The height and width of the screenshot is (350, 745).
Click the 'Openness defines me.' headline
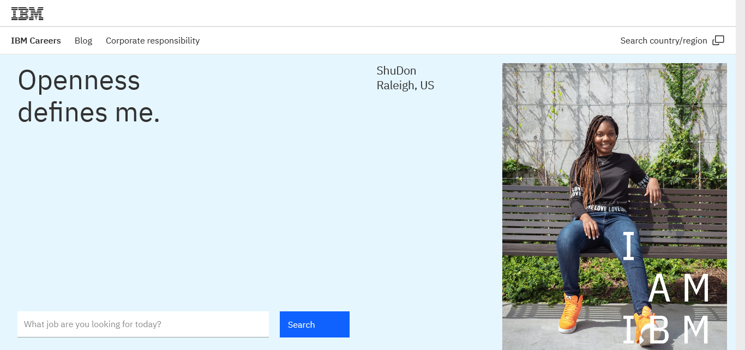[x=89, y=96]
